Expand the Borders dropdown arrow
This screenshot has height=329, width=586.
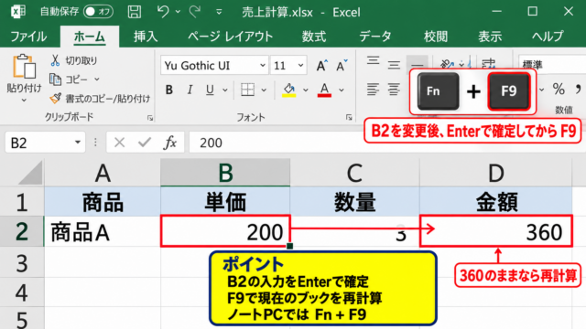[264, 90]
